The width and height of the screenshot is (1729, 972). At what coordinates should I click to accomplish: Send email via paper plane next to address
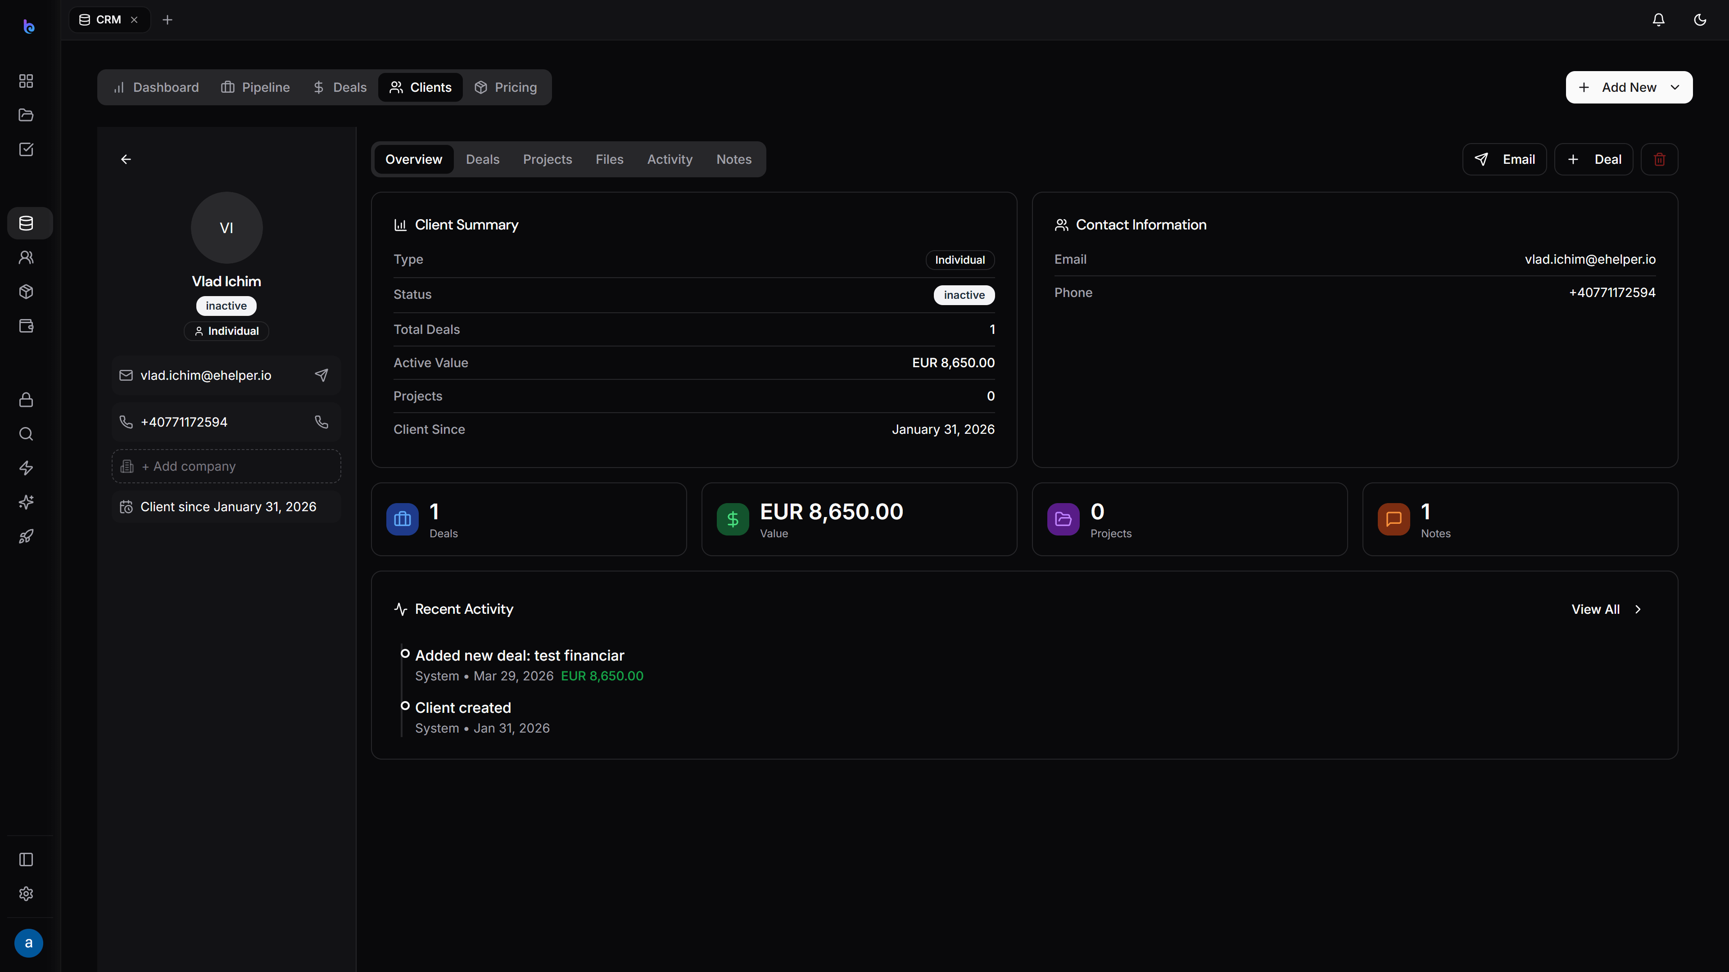[321, 375]
